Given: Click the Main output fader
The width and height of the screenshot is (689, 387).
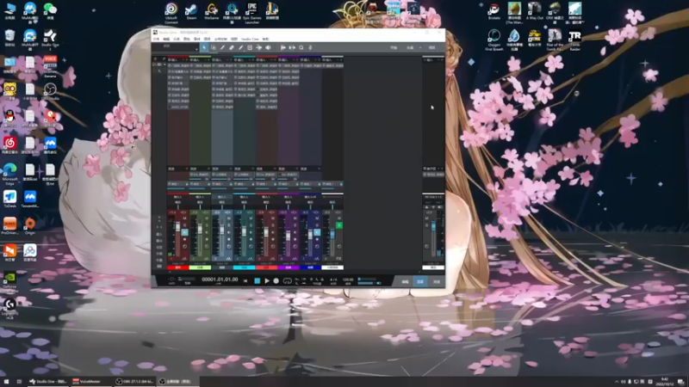Looking at the screenshot, I should point(433,226).
